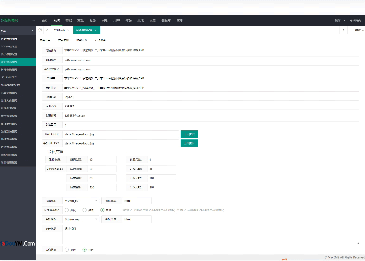Click the upload button next to 网站LOGO field
365x261 pixels.
189,134
